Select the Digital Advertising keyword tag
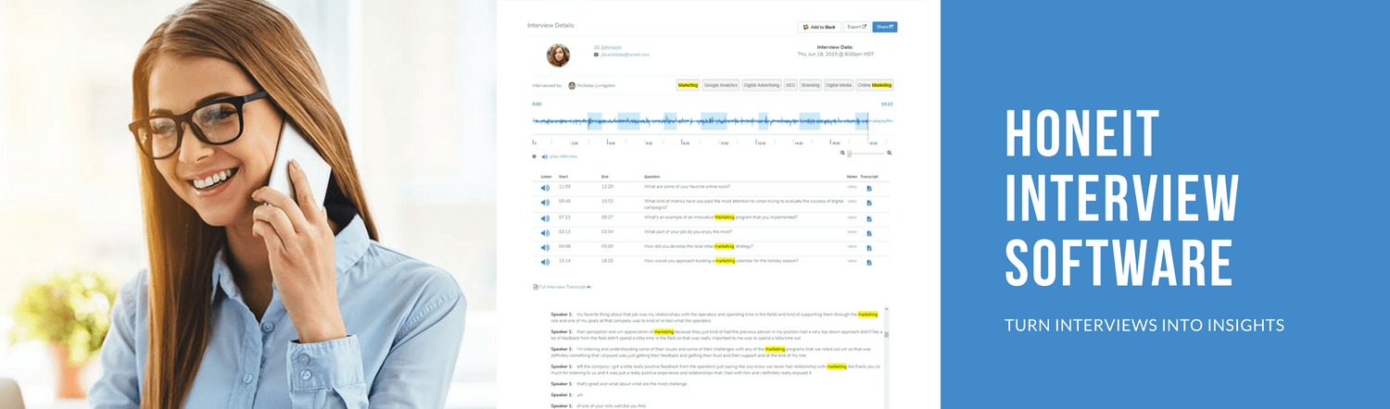The image size is (1390, 409). pyautogui.click(x=762, y=85)
